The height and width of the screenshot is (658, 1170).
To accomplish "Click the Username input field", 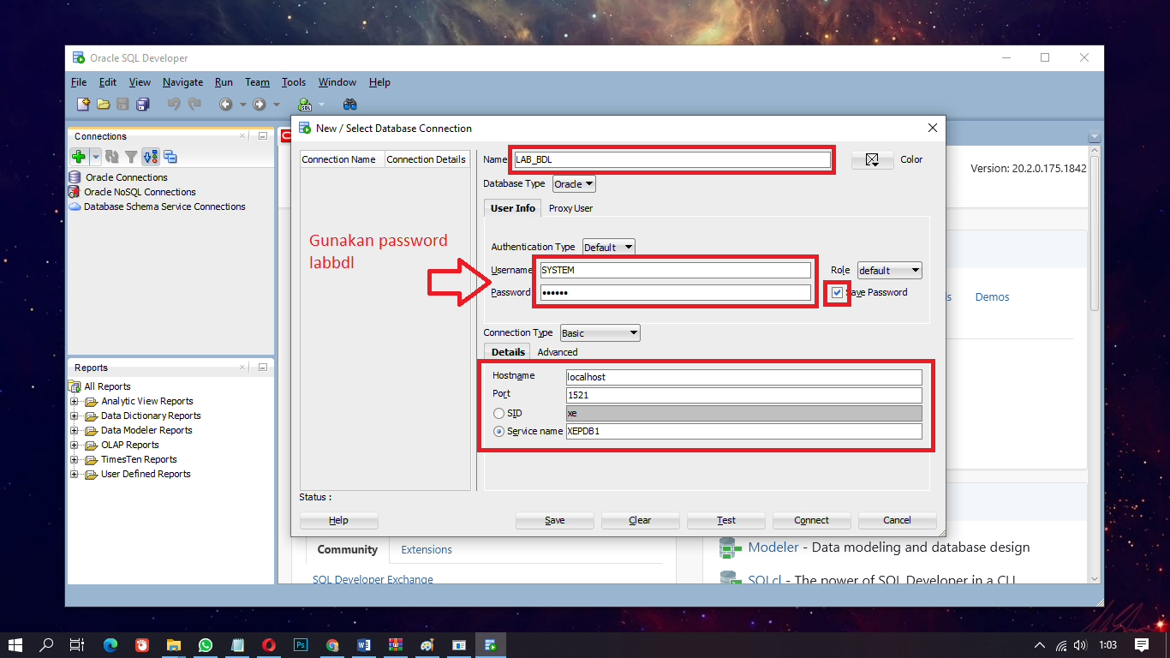I will pyautogui.click(x=676, y=271).
